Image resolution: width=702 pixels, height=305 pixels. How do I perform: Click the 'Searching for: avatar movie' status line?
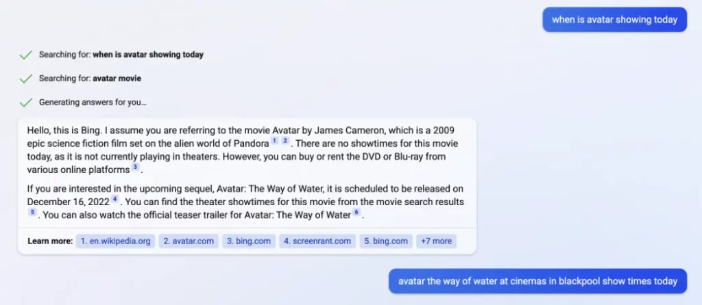[x=90, y=79]
